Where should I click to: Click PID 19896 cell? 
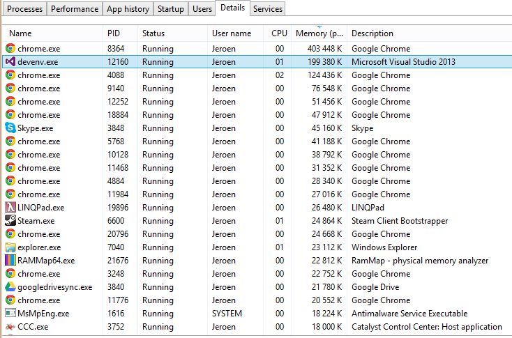coord(118,208)
